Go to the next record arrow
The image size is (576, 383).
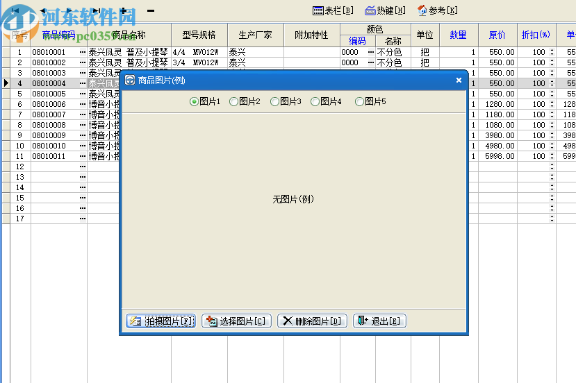click(69, 10)
